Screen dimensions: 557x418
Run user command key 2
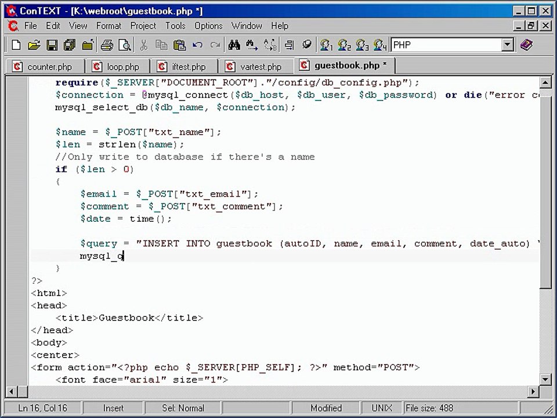click(344, 45)
